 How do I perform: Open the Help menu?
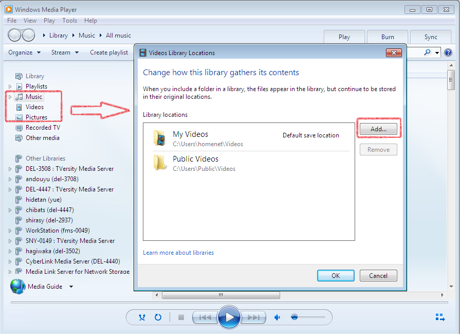(x=90, y=21)
